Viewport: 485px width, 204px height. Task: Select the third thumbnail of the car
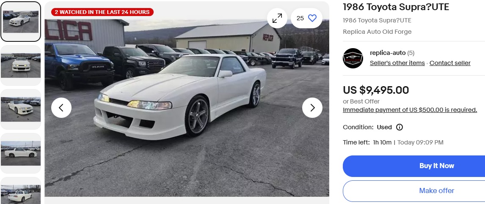(x=21, y=109)
